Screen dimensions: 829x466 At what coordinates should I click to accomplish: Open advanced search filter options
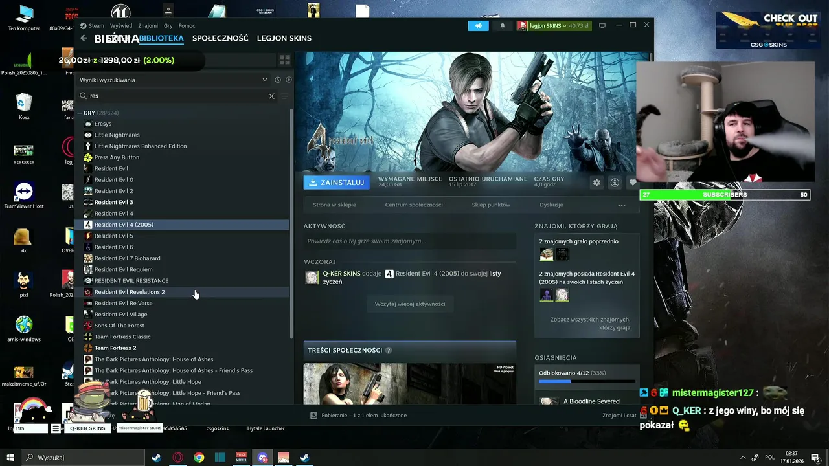(x=284, y=96)
